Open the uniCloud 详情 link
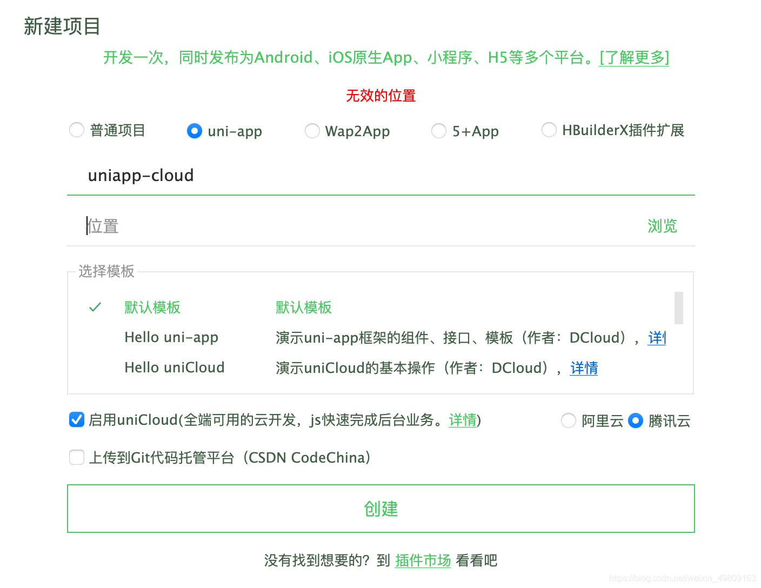Screen dimensions: 761x588 click(463, 420)
